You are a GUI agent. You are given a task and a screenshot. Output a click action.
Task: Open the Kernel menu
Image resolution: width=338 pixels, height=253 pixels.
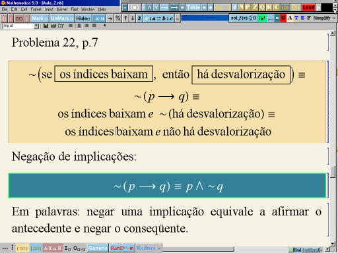62,9
